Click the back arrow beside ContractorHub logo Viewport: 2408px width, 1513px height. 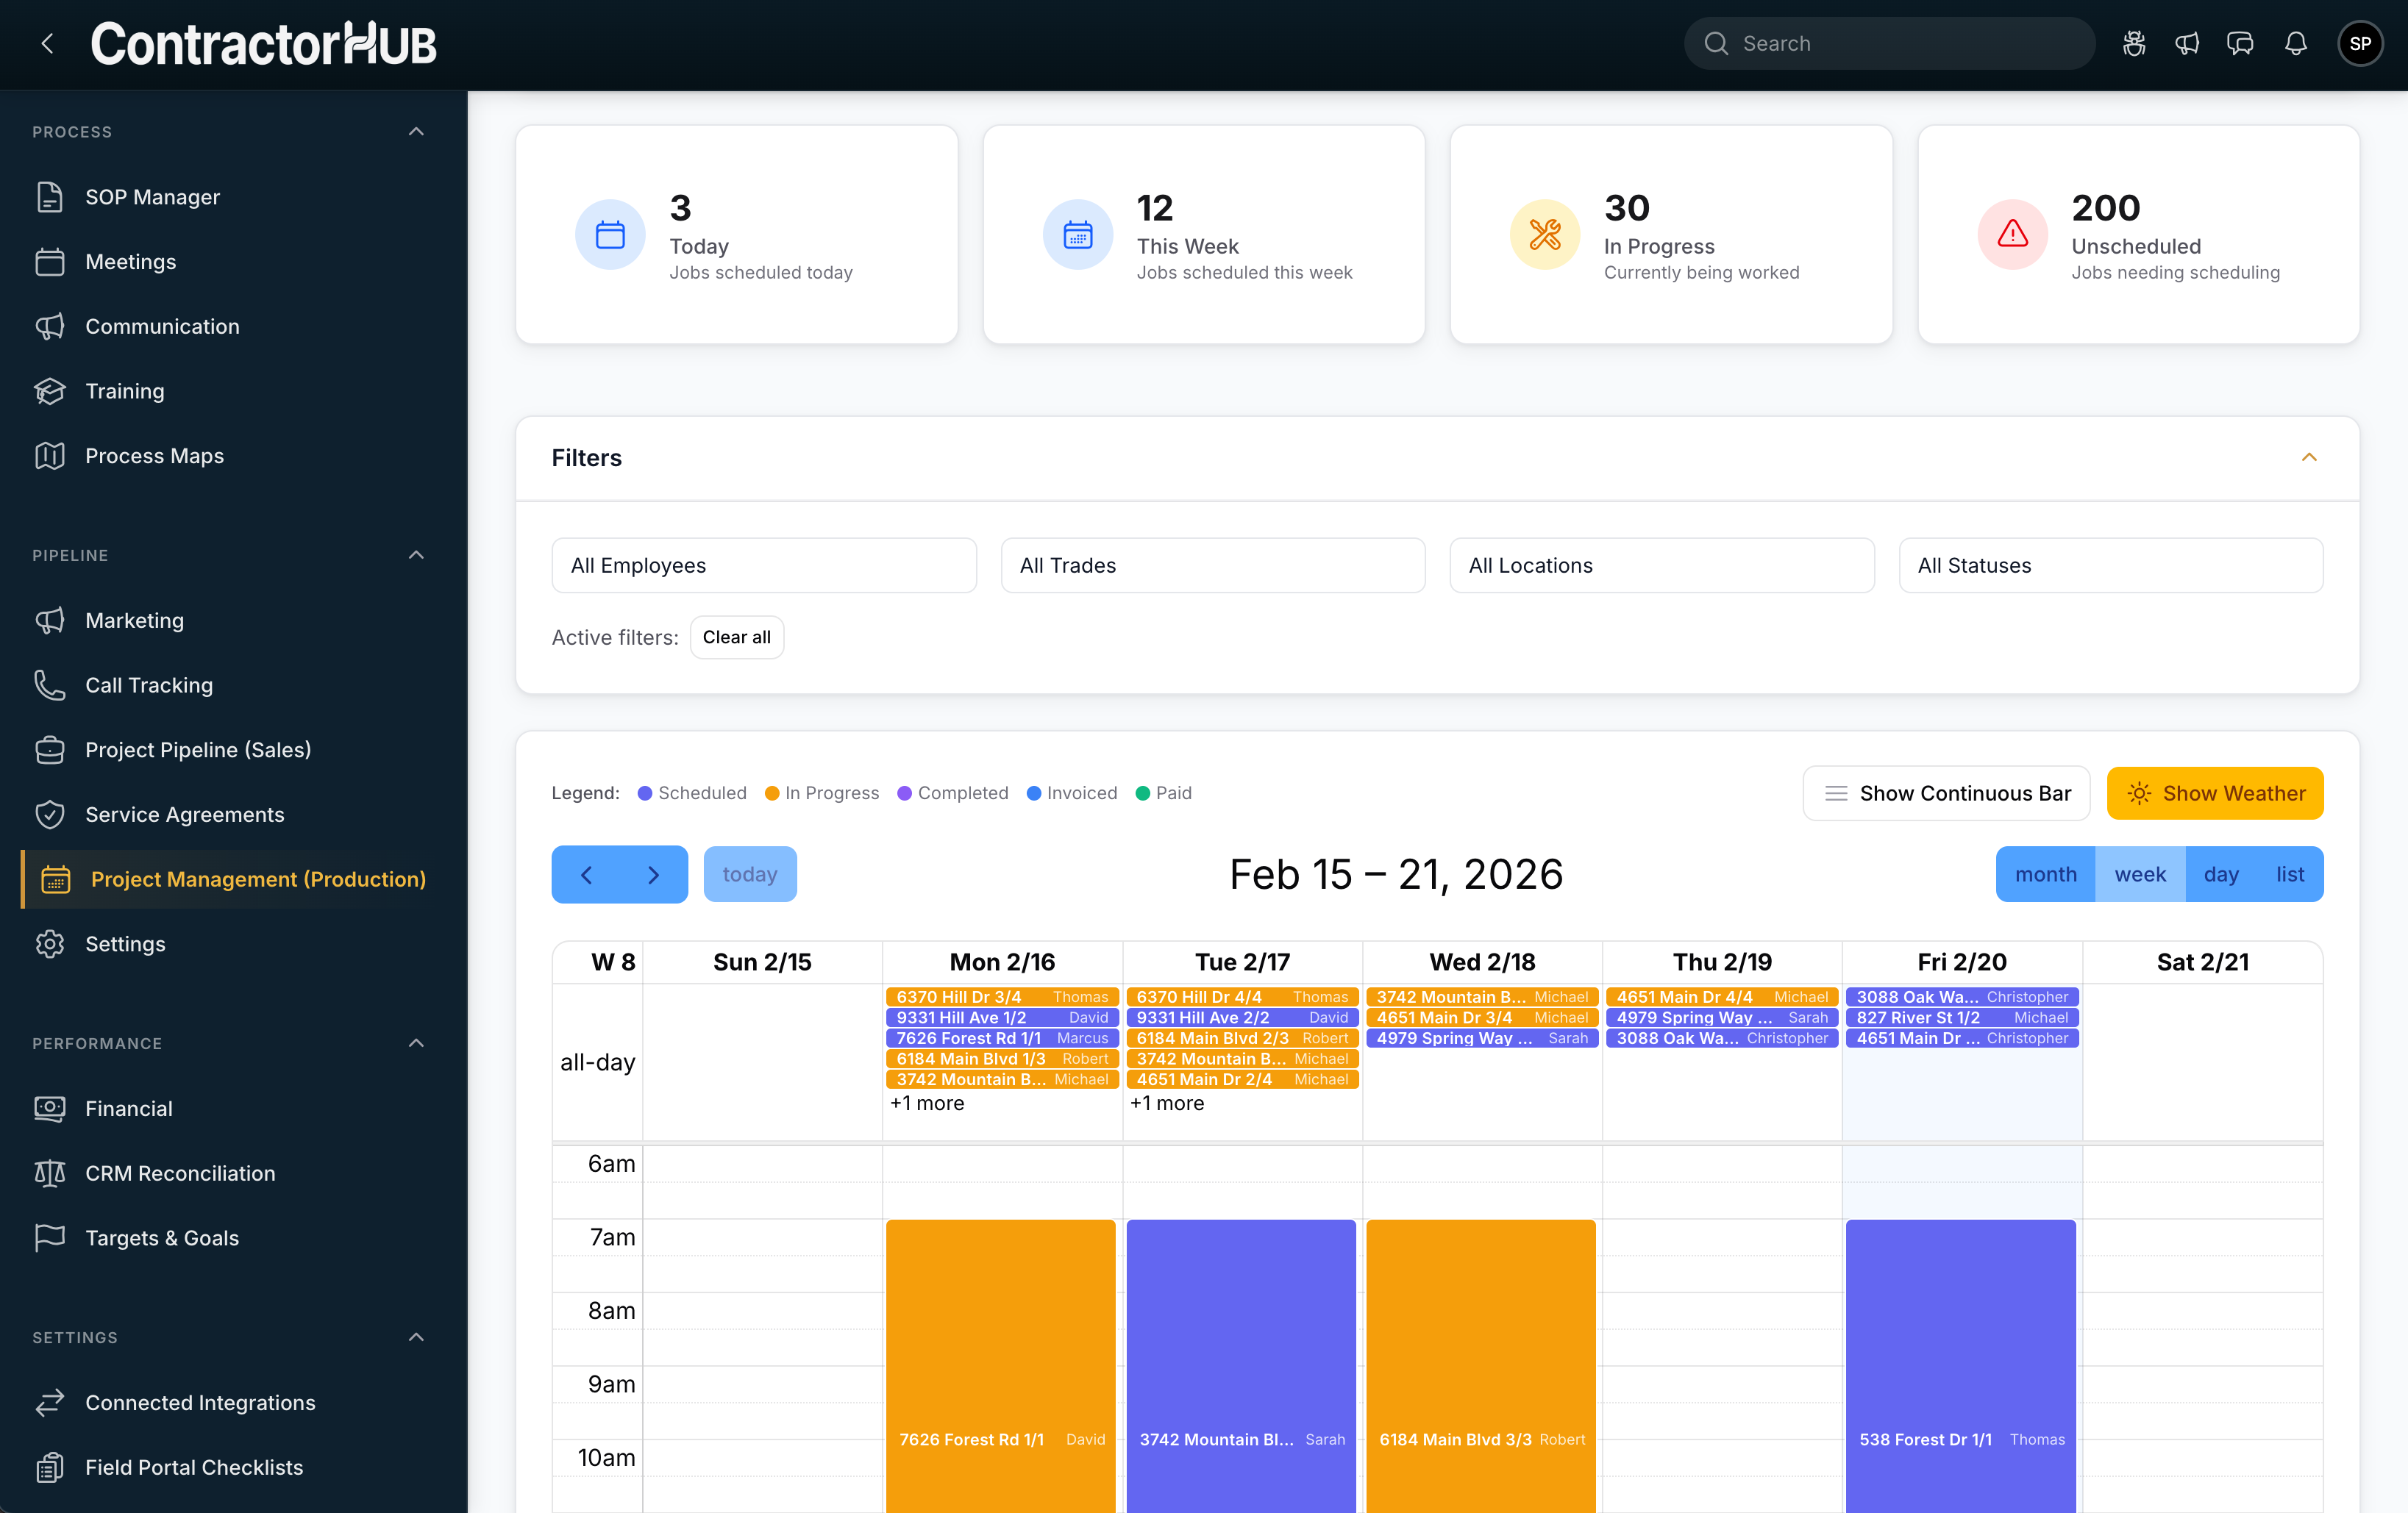(47, 44)
